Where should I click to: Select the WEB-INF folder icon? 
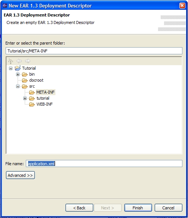click(x=32, y=104)
